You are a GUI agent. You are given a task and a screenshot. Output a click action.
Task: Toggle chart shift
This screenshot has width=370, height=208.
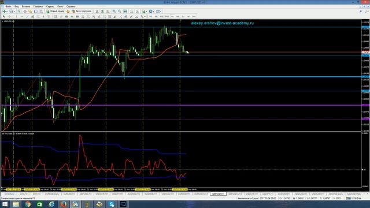pos(137,12)
